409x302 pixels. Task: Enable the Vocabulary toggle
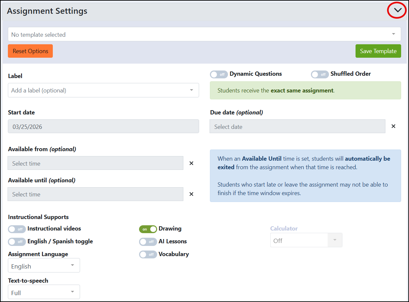tap(148, 254)
